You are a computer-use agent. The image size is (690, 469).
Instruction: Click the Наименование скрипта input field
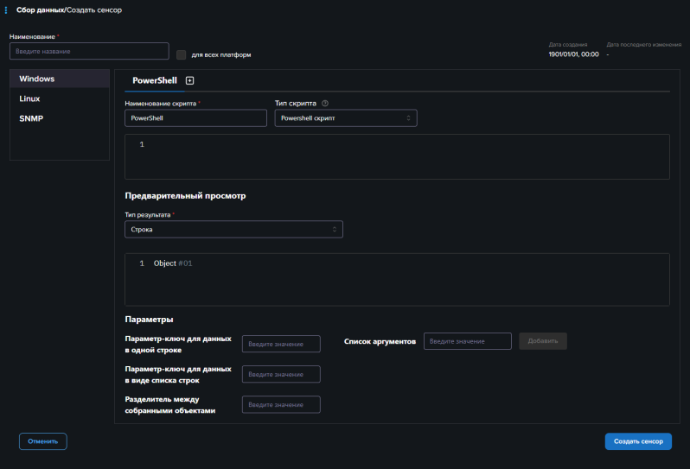(195, 118)
